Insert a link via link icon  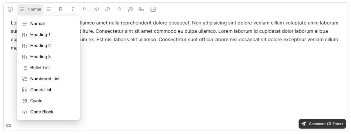(108, 9)
